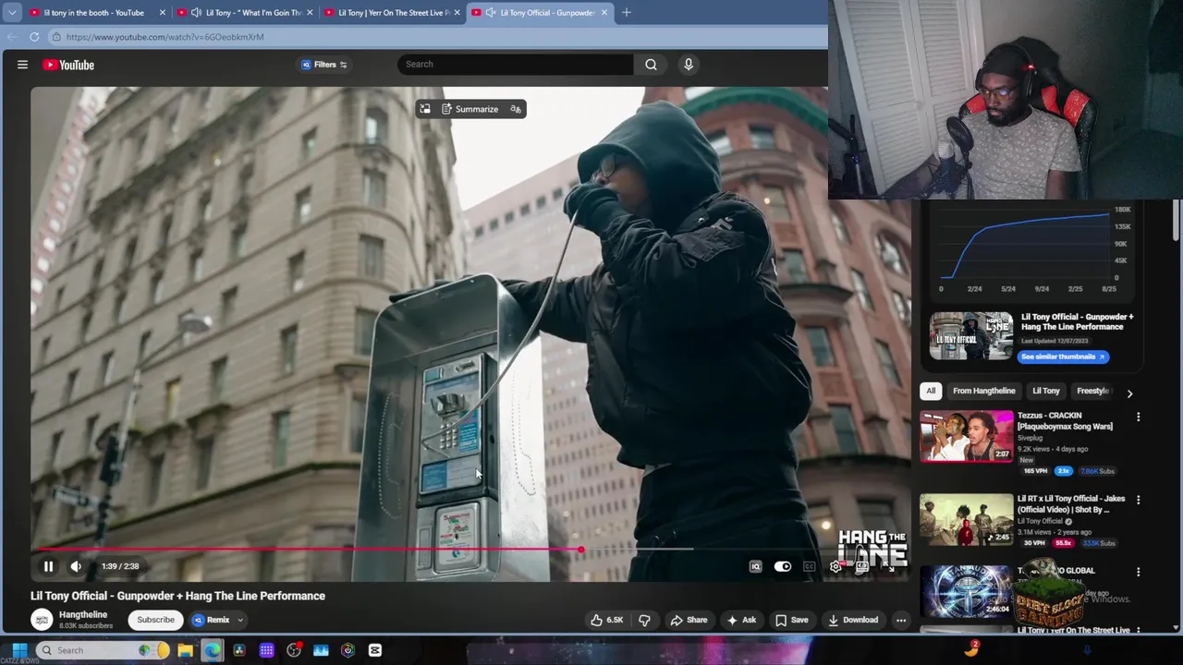Download the video
Screen dimensions: 1183x665
pyautogui.click(x=853, y=620)
